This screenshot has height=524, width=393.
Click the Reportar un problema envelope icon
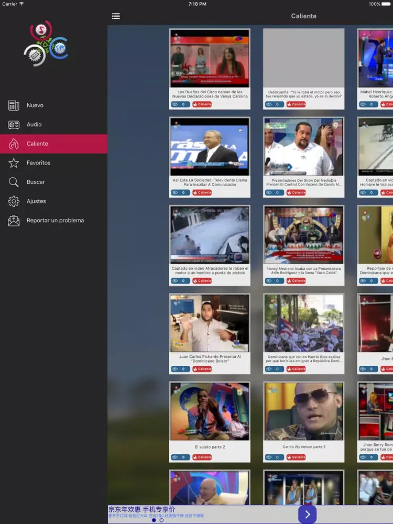(x=14, y=221)
